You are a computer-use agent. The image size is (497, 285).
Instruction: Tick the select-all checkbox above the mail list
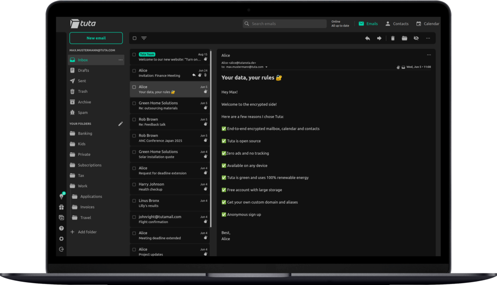tap(134, 38)
